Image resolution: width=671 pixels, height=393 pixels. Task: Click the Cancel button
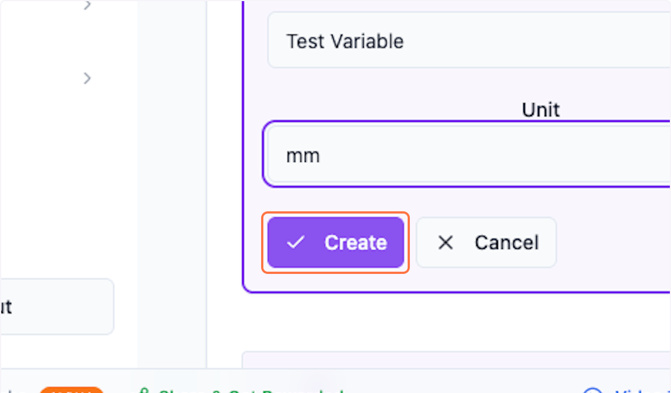[485, 242]
